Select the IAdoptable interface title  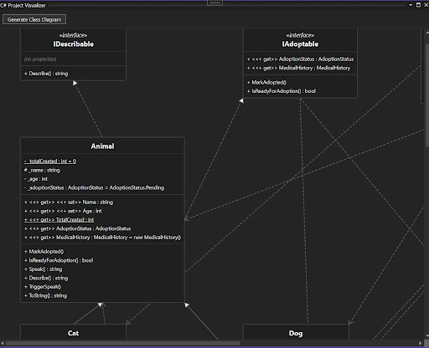[300, 44]
